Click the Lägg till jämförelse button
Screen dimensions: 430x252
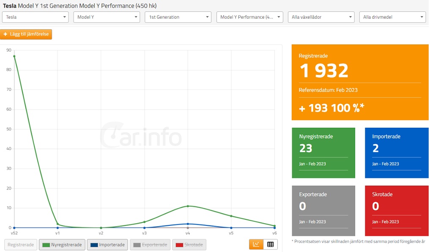(x=27, y=34)
